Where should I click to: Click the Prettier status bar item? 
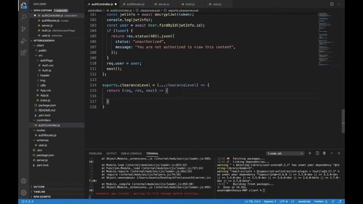point(320,202)
